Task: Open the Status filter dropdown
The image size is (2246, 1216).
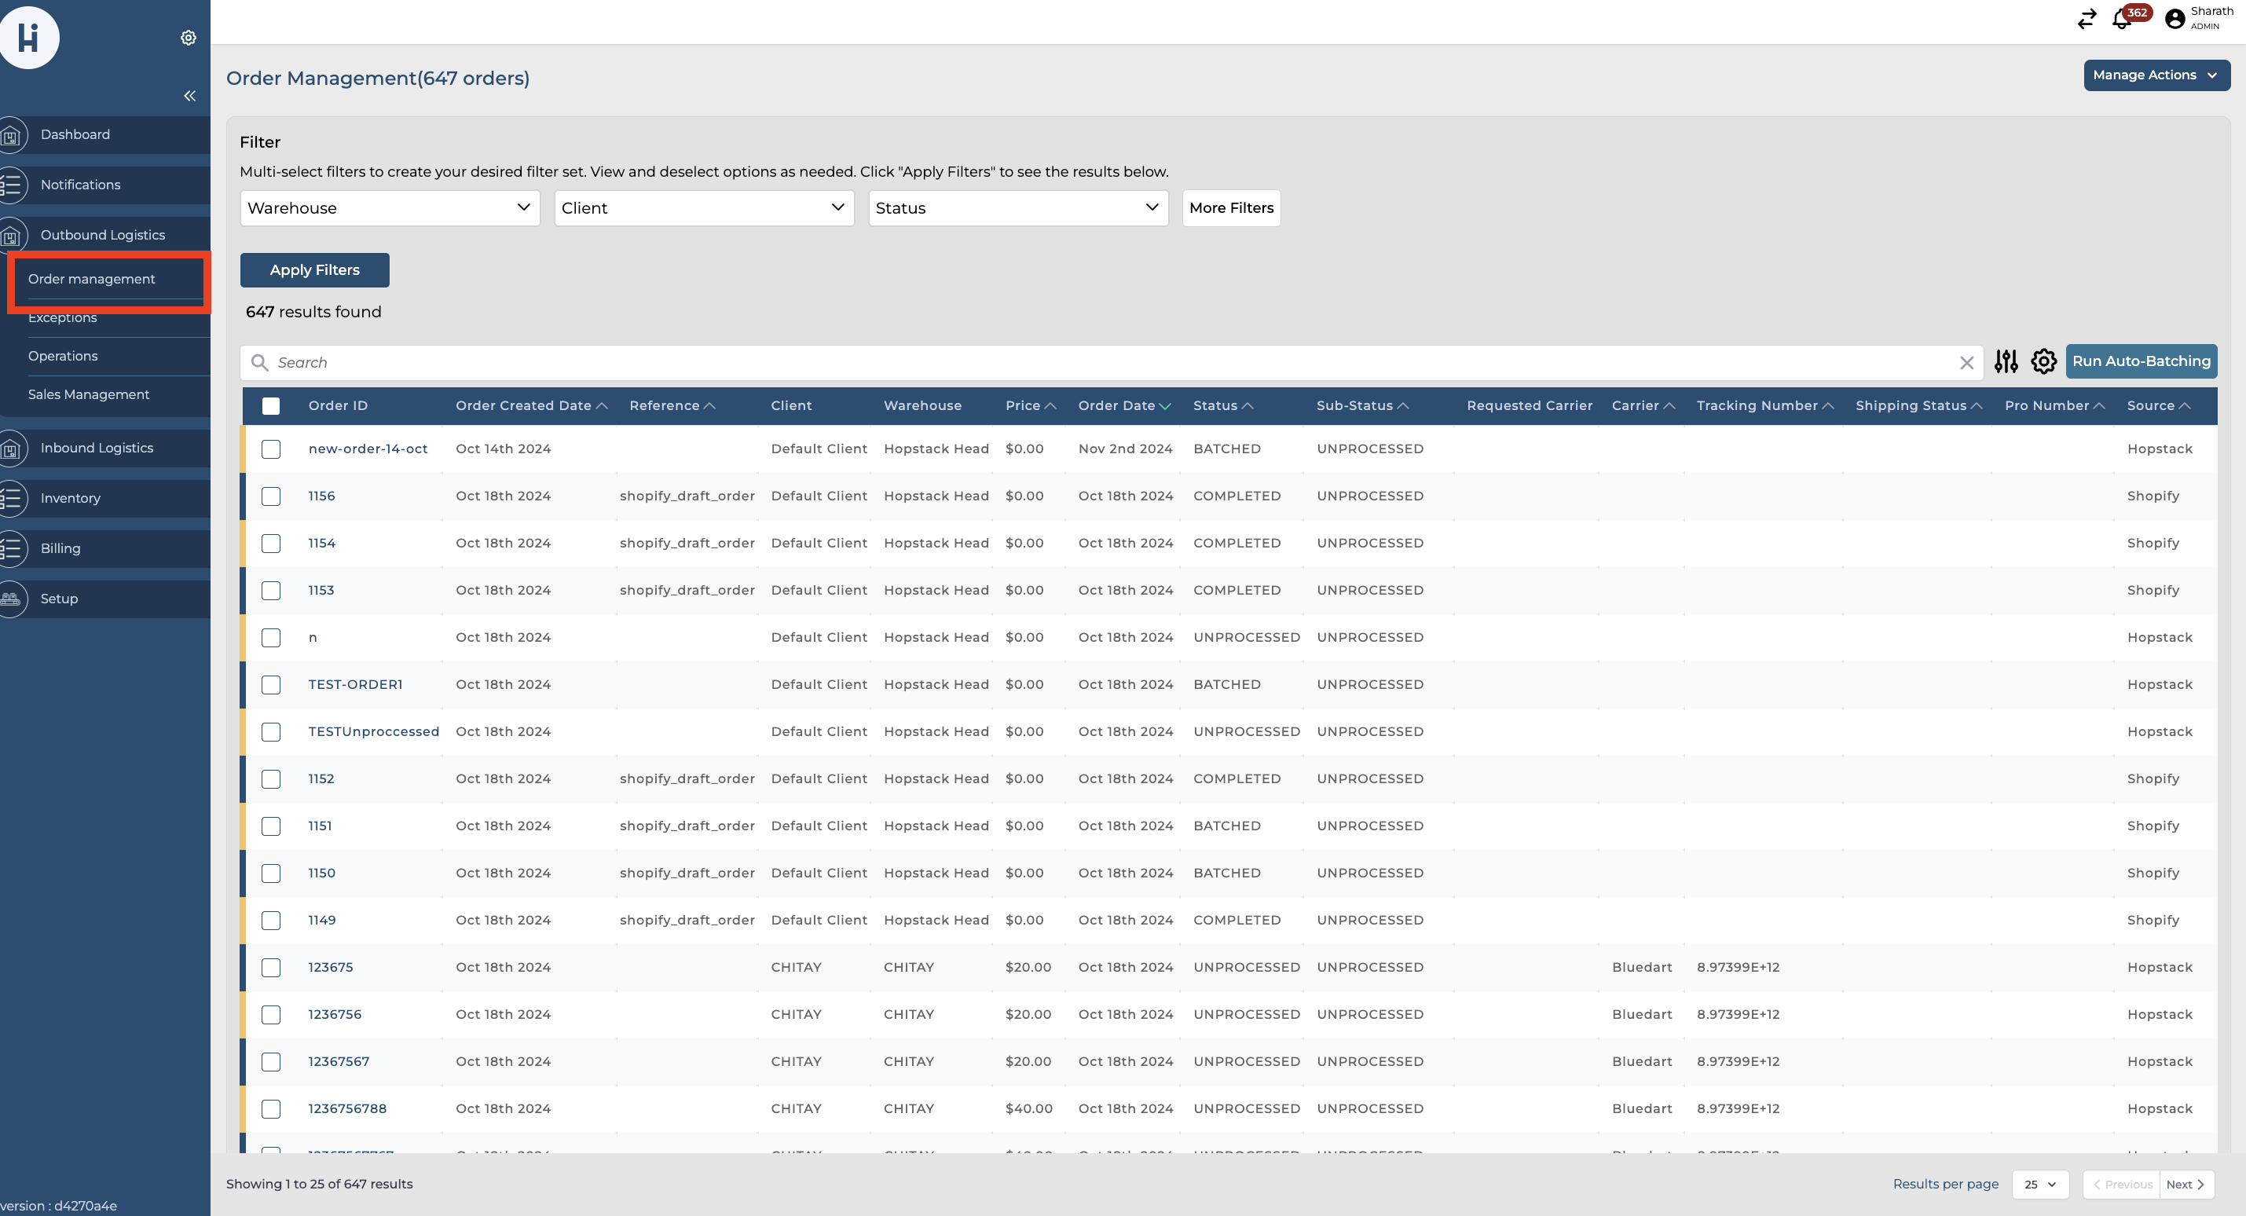Action: (1017, 208)
